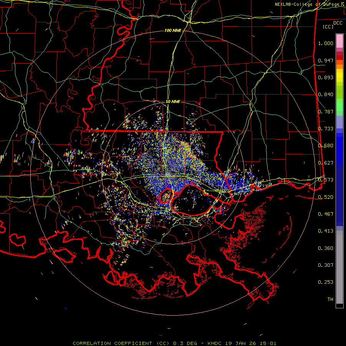The width and height of the screenshot is (346, 346).
Task: Click the 0.253 scale value
Action: (326, 282)
